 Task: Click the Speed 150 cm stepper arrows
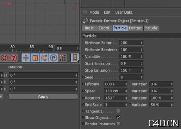(x=126, y=91)
